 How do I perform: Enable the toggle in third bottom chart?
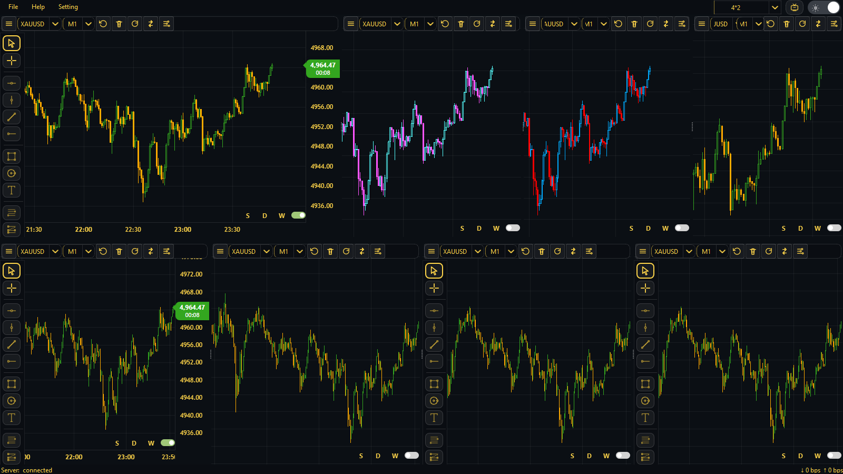(x=623, y=456)
